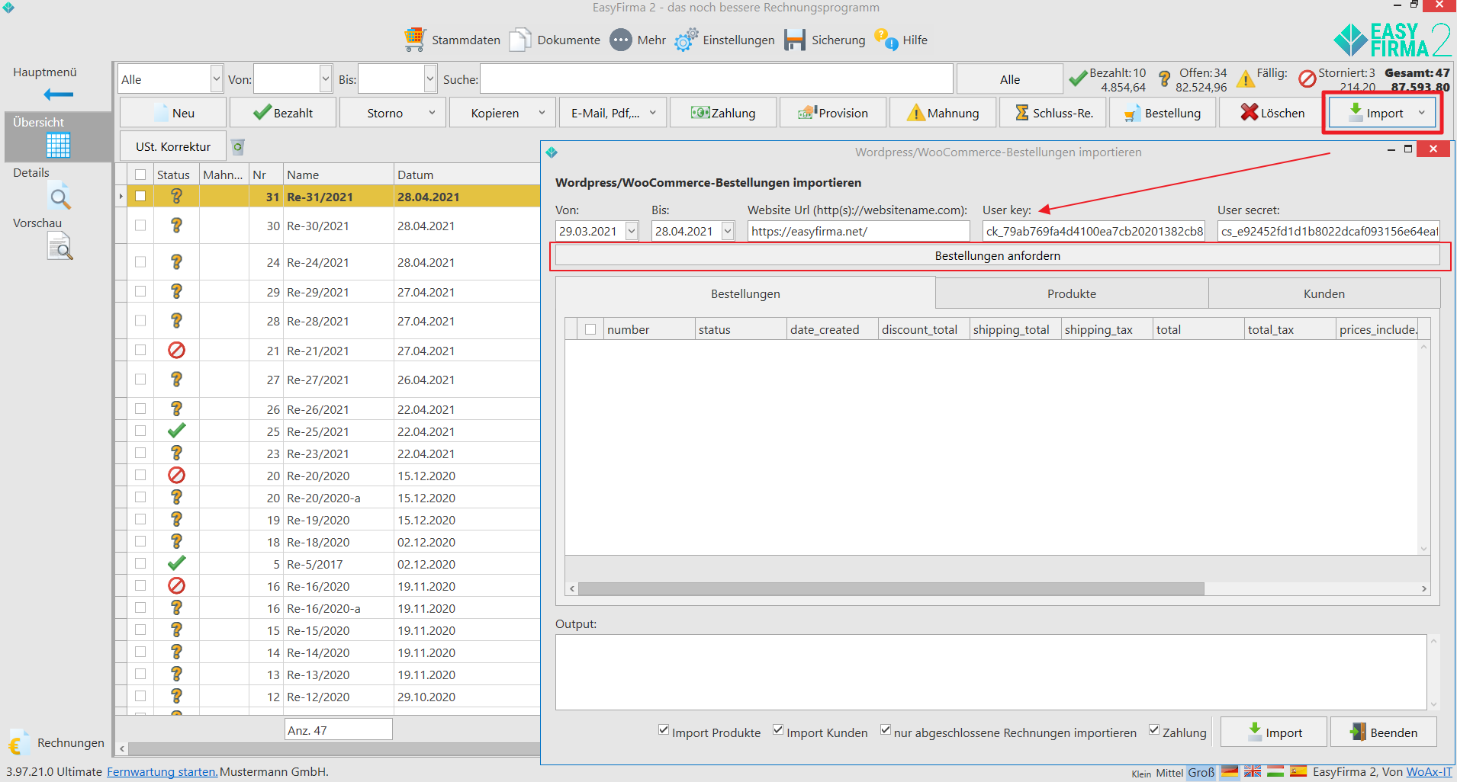Open the Alle filter combo box dropdown
This screenshot has height=782, width=1457.
217,79
